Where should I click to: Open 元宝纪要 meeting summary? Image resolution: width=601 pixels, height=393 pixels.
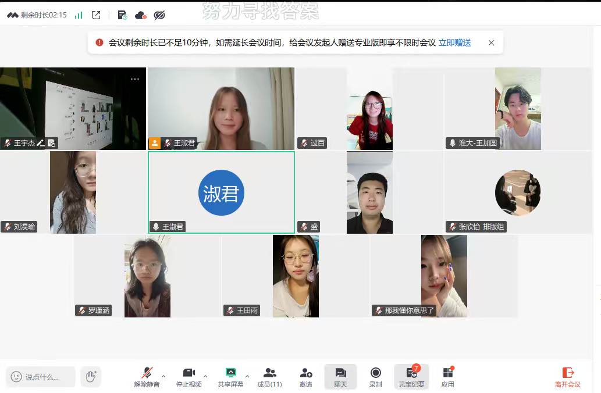point(412,377)
